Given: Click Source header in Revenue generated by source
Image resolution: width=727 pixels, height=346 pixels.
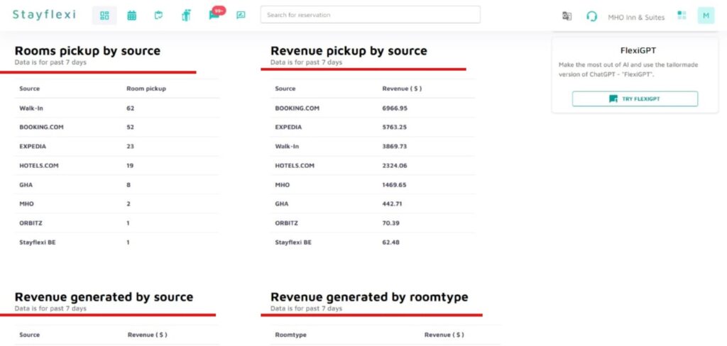Looking at the screenshot, I should [29, 335].
